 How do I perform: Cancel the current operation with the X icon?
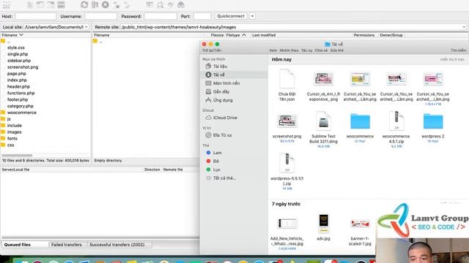106,5
